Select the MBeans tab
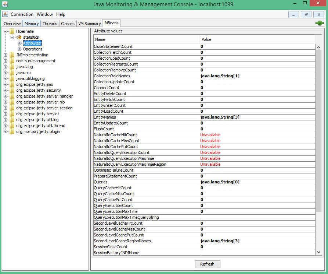 [x=112, y=23]
